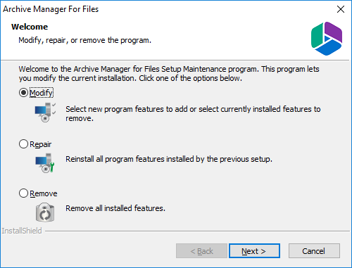Viewport: 352px width, 268px height.
Task: Click the Remove option label text
Action: 44,193
